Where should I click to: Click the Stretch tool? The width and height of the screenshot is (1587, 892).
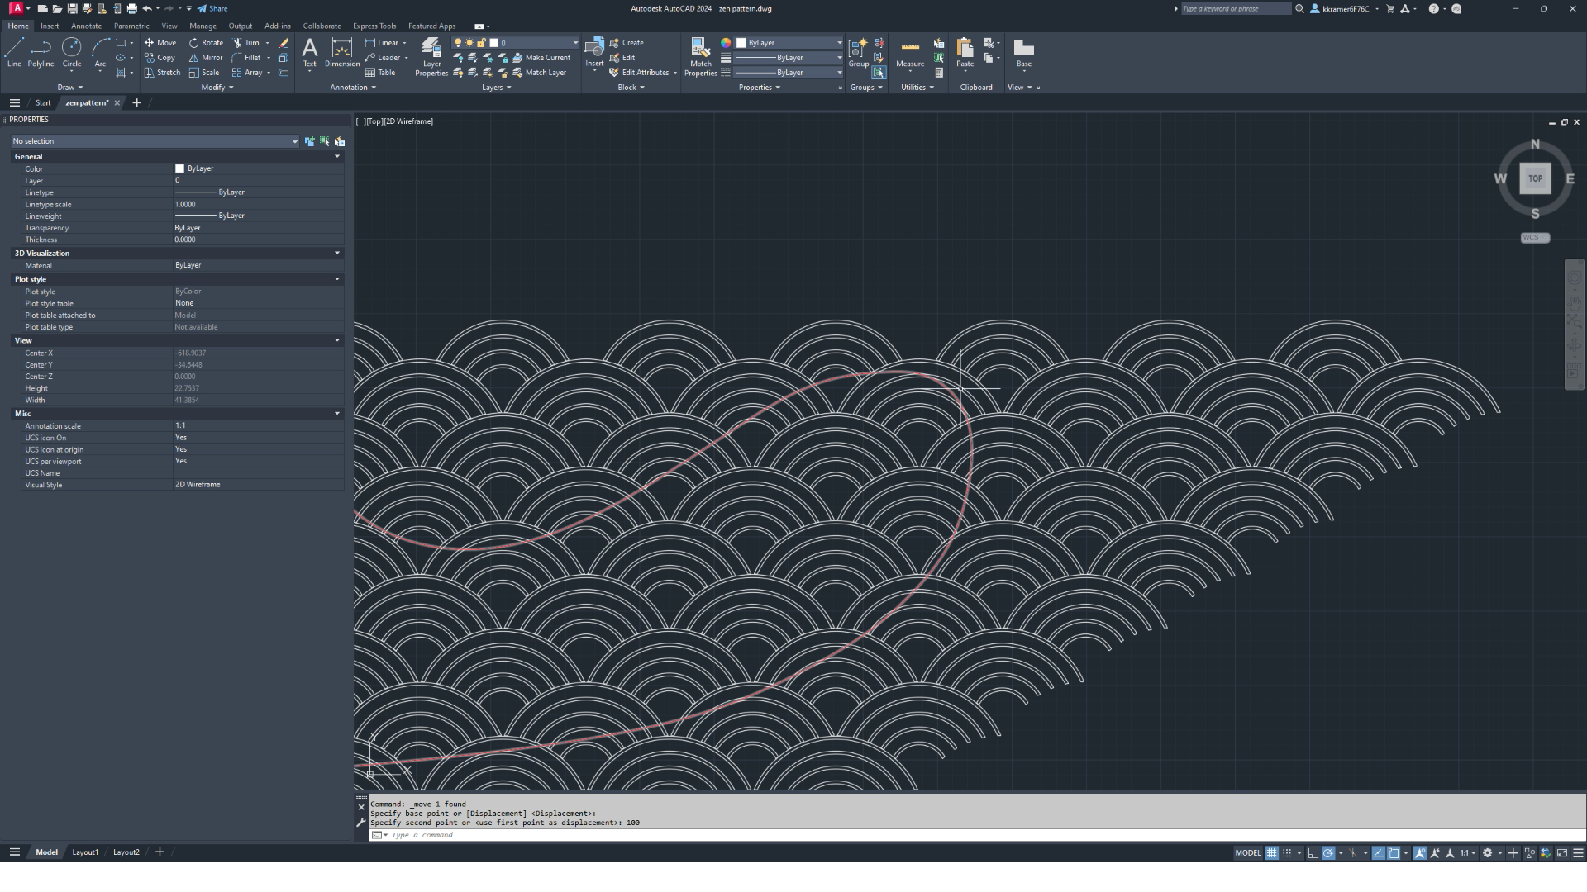tap(162, 72)
